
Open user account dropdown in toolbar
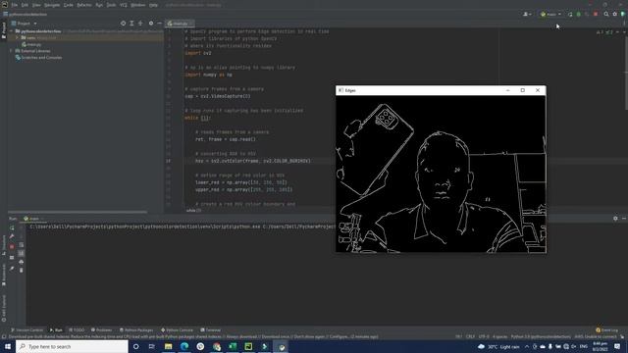pyautogui.click(x=528, y=14)
